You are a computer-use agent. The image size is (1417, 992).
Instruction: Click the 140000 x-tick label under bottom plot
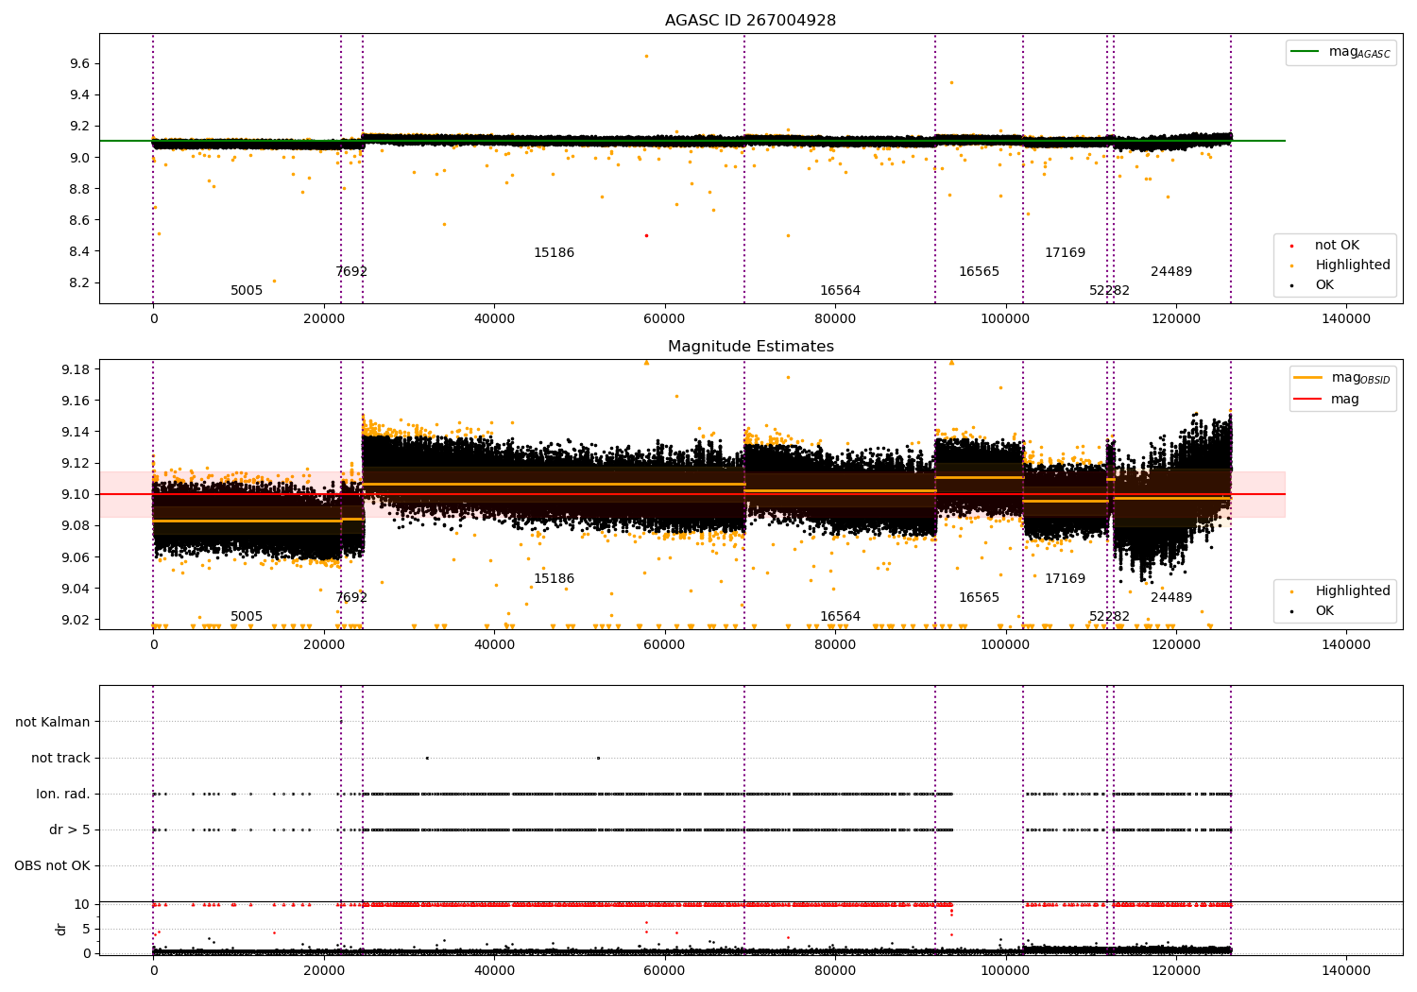(x=1345, y=972)
